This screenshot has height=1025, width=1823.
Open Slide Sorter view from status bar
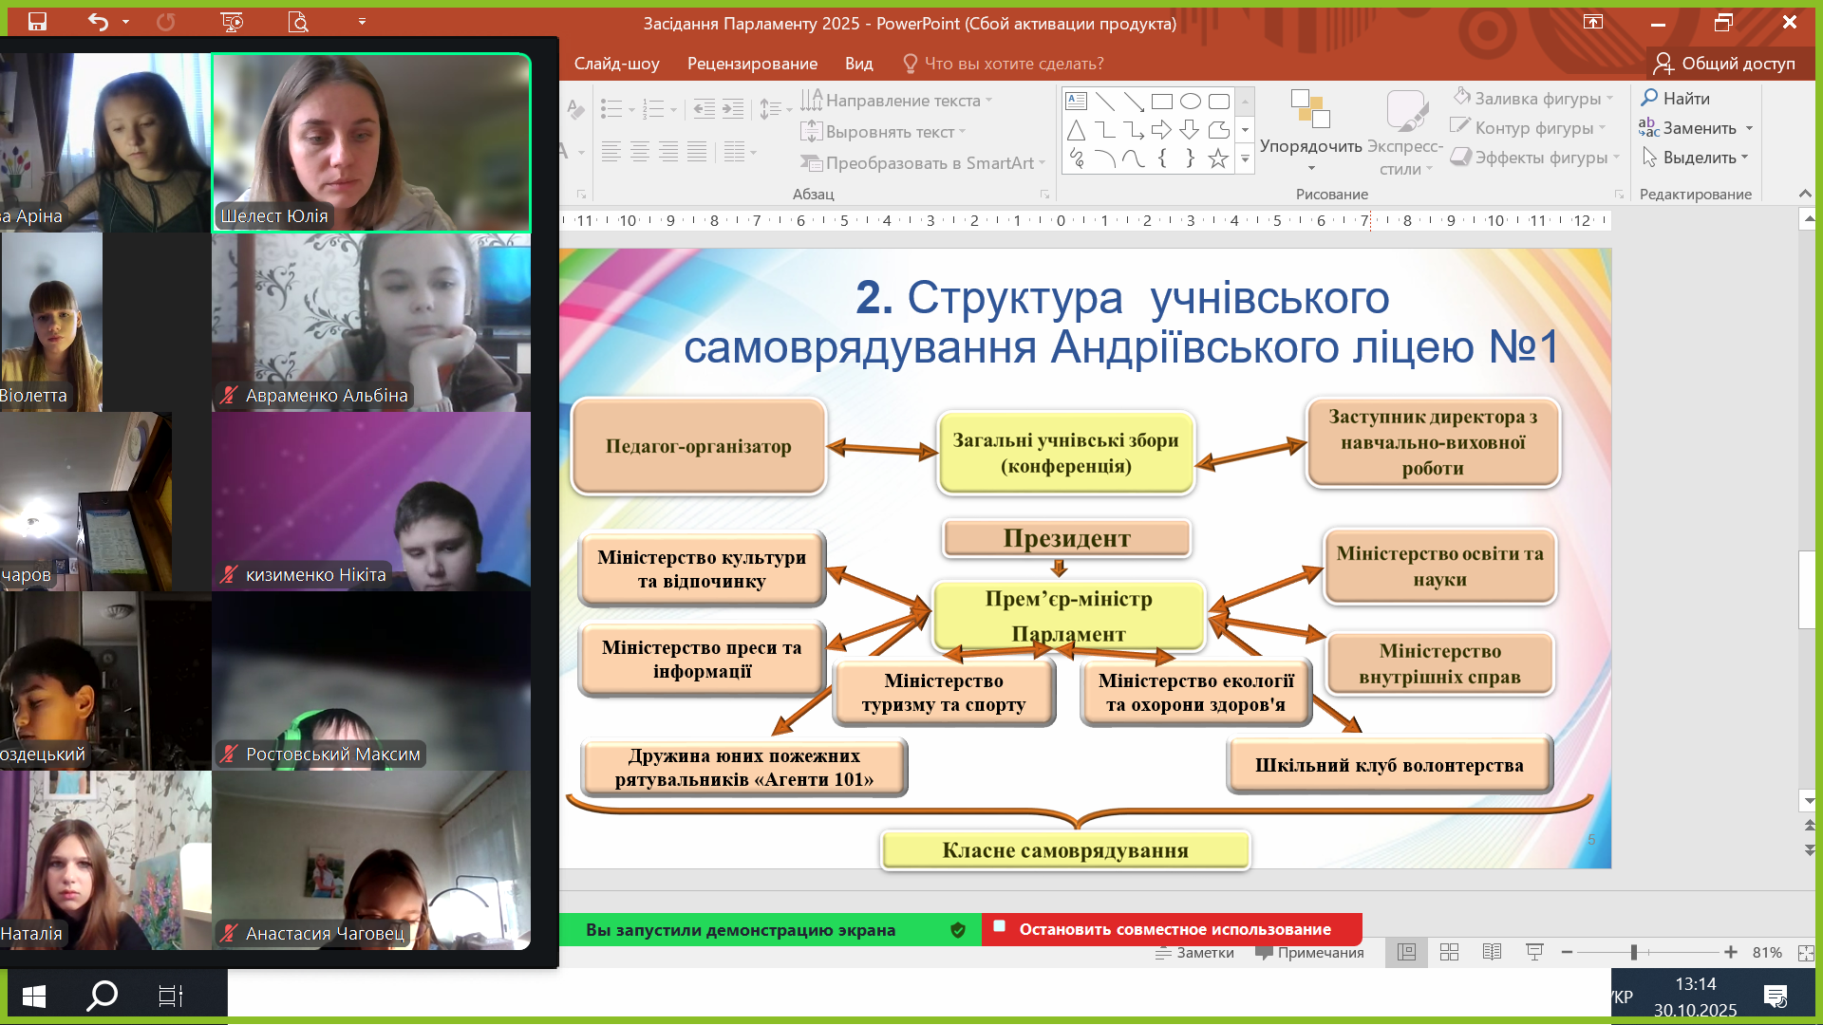coord(1449,952)
